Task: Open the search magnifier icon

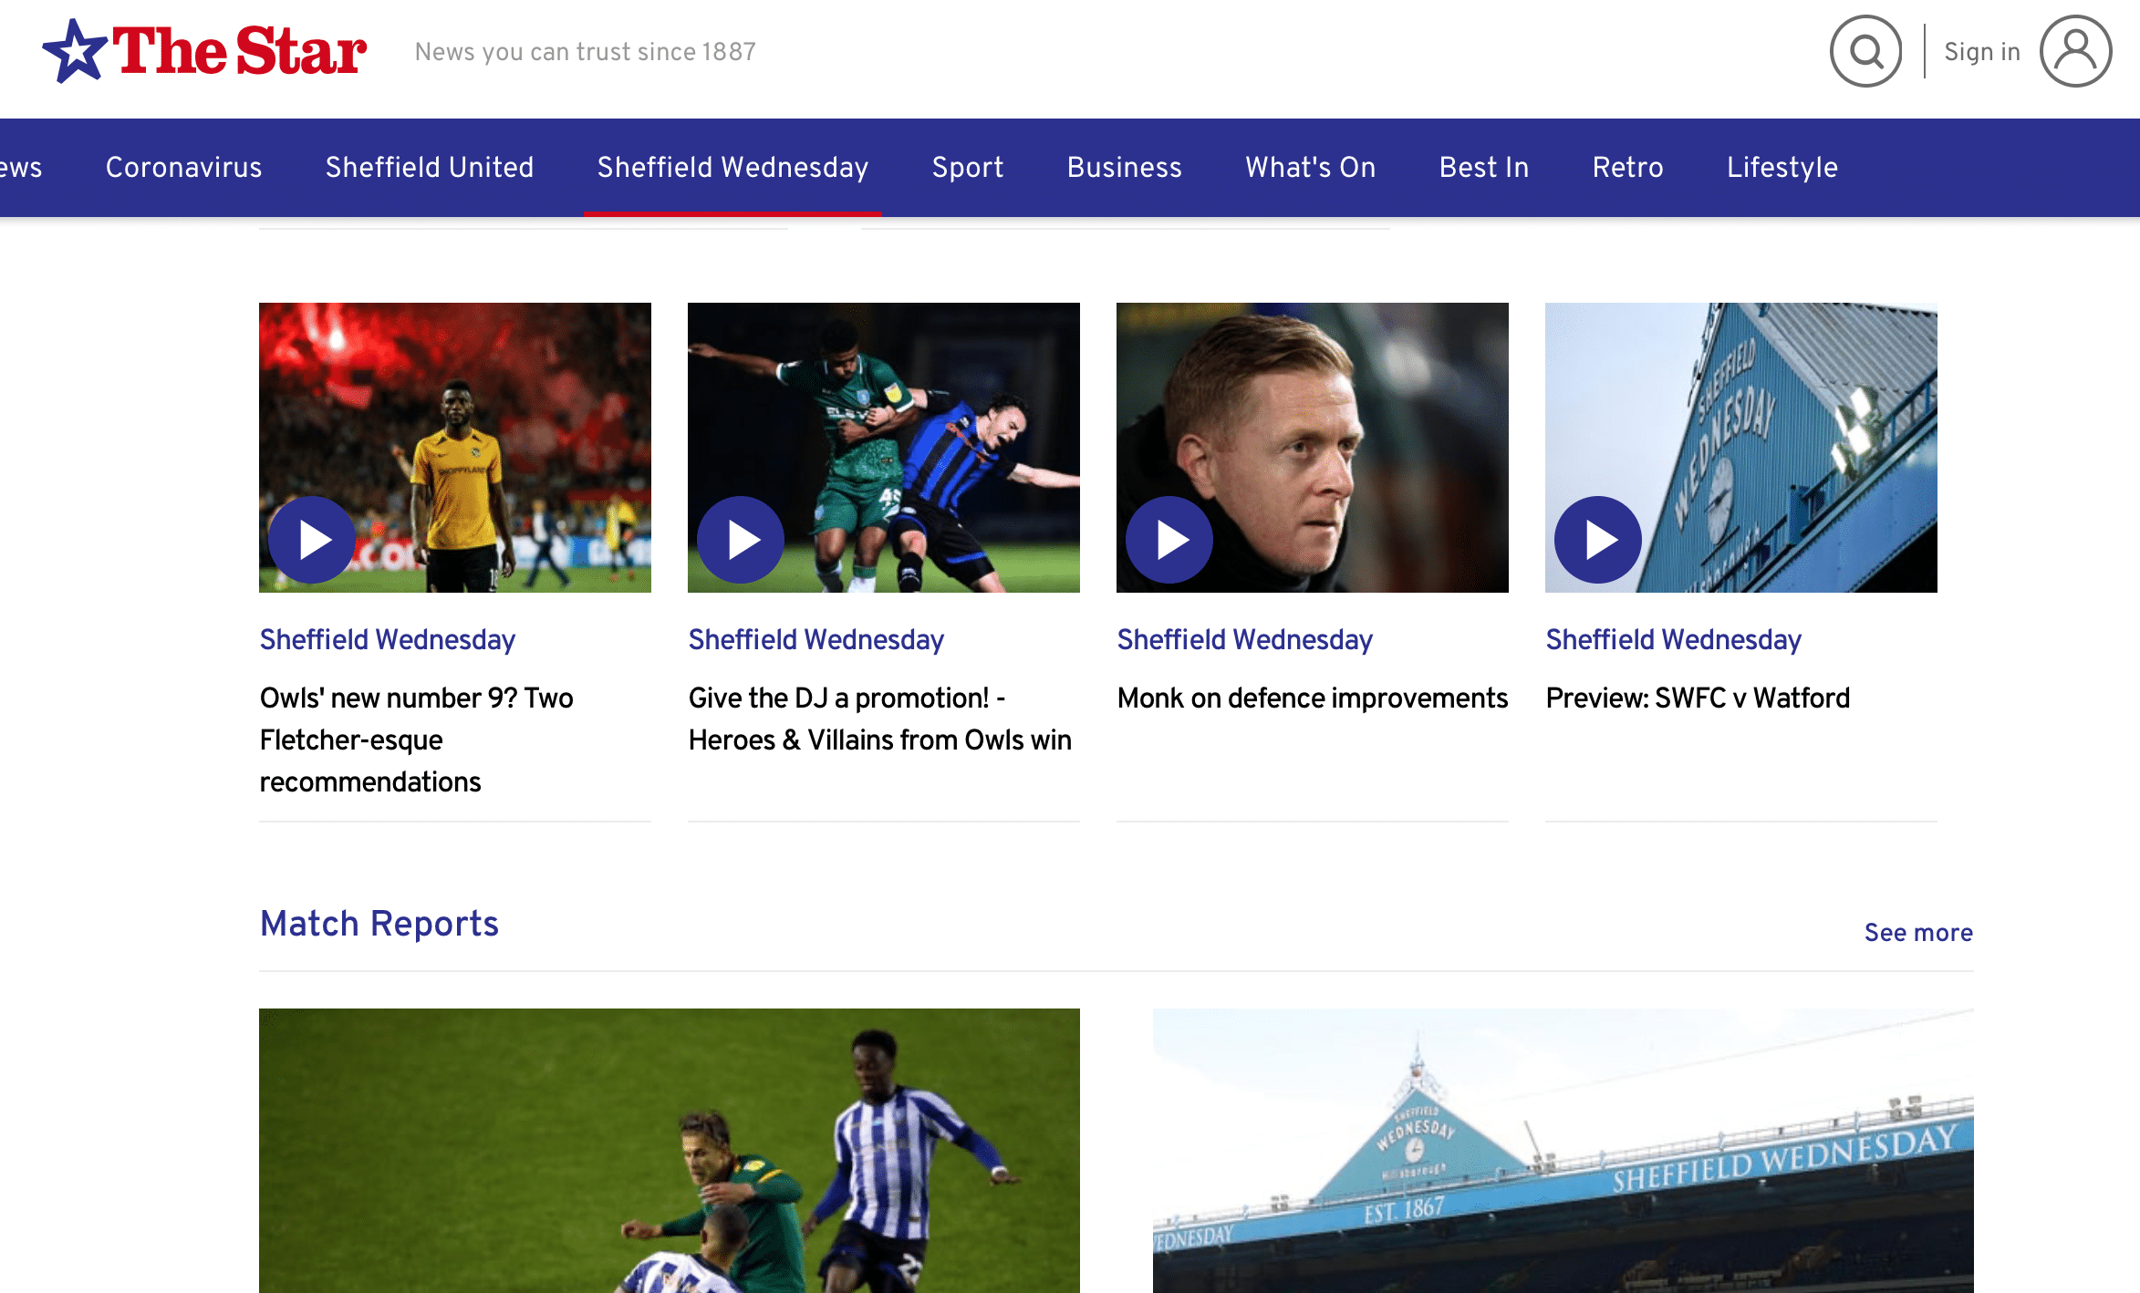Action: (x=1865, y=51)
